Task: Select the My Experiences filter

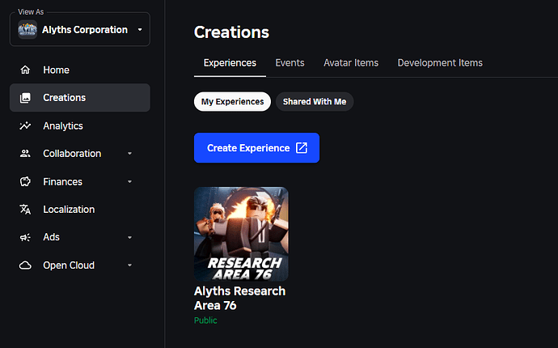Action: 232,101
